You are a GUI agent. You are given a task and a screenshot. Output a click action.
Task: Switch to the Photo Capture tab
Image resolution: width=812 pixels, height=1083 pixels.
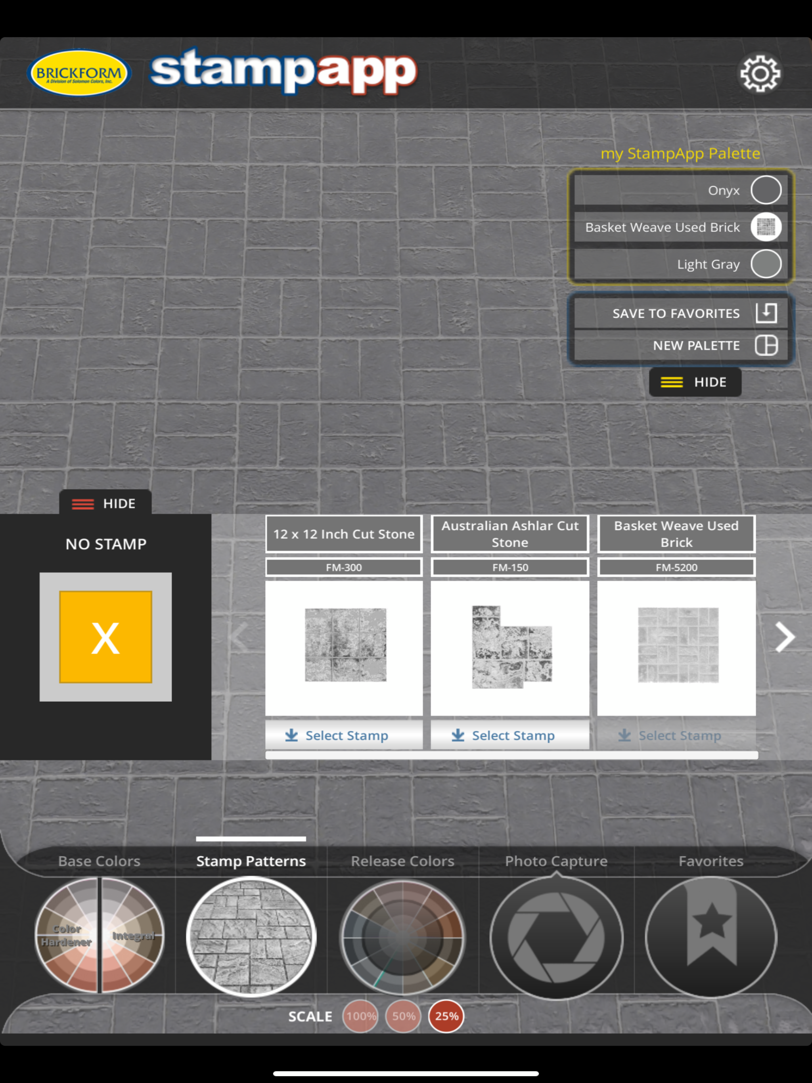(x=556, y=861)
